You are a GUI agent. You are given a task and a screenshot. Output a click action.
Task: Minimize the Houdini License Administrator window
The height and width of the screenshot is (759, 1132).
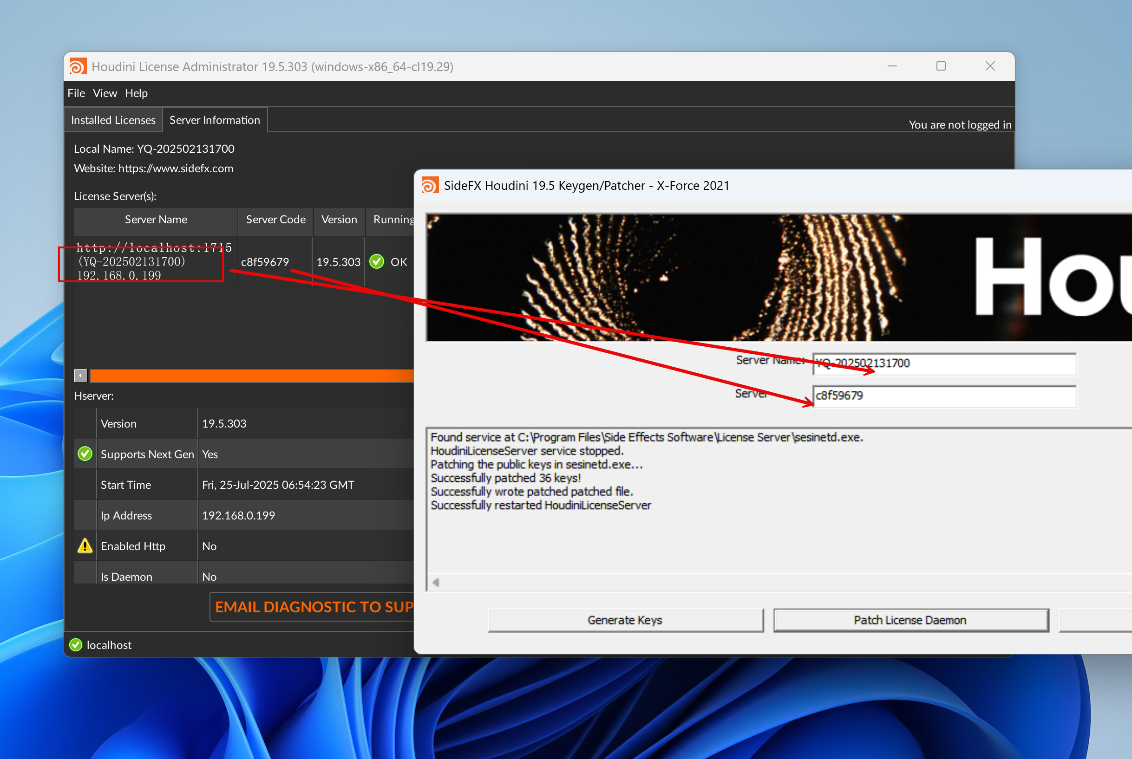(892, 66)
